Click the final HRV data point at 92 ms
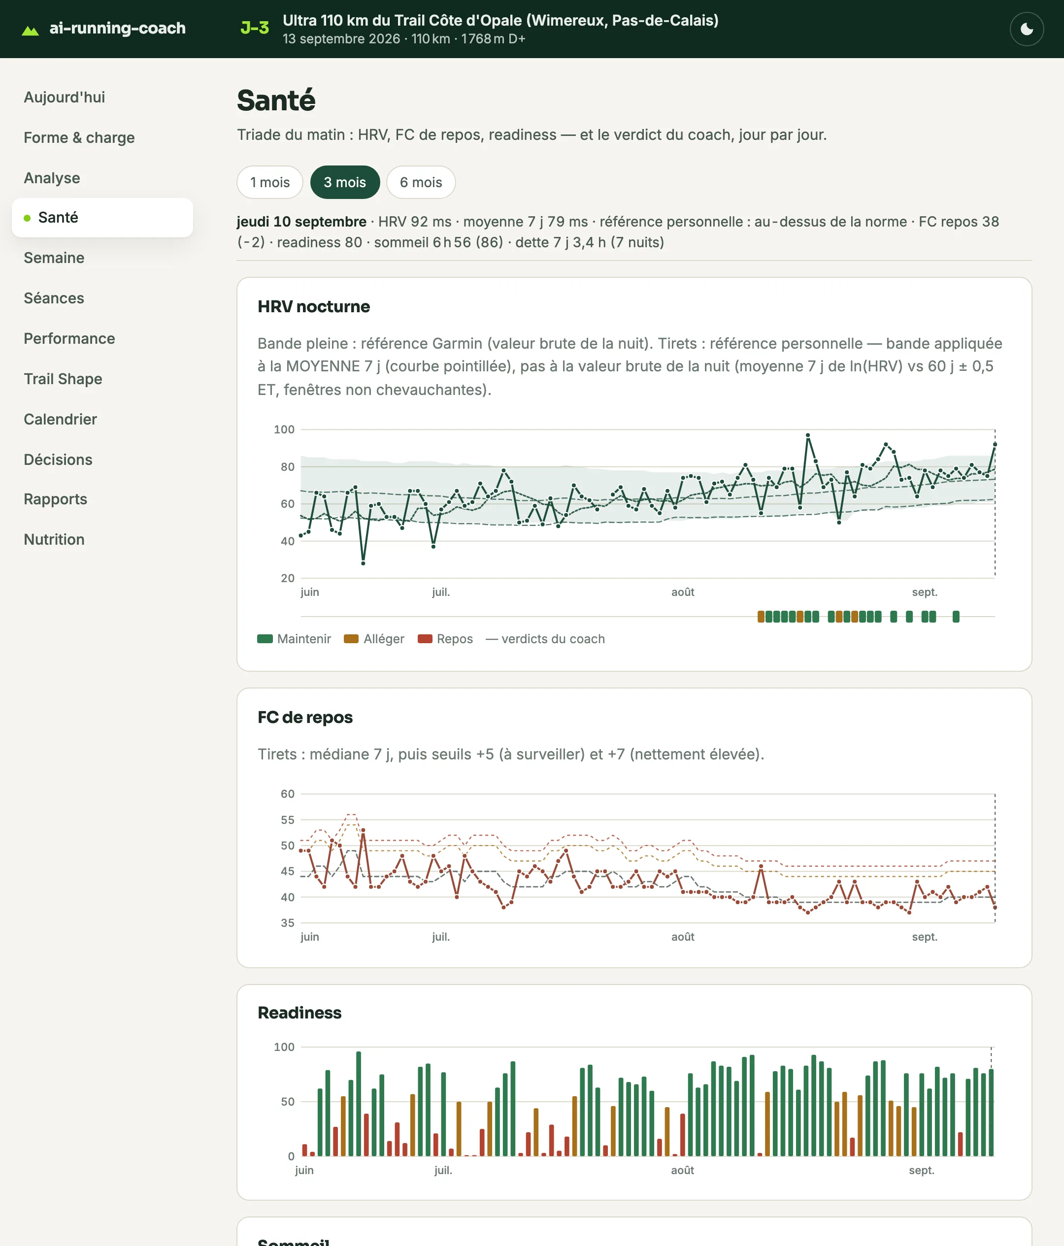 [x=995, y=444]
